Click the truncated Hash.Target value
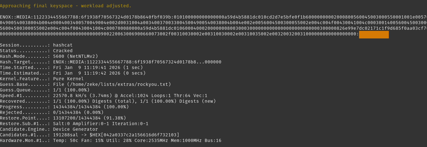This screenshot has height=147, width=427. click(x=137, y=62)
